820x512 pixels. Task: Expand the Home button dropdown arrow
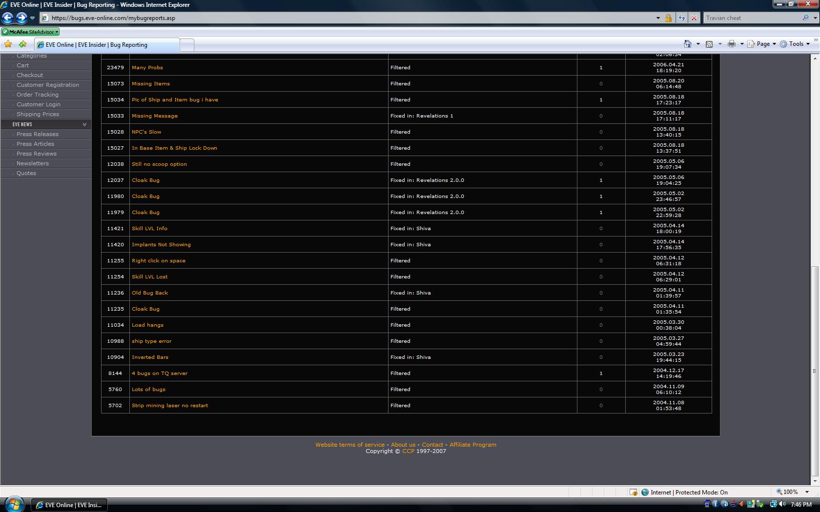click(x=698, y=44)
